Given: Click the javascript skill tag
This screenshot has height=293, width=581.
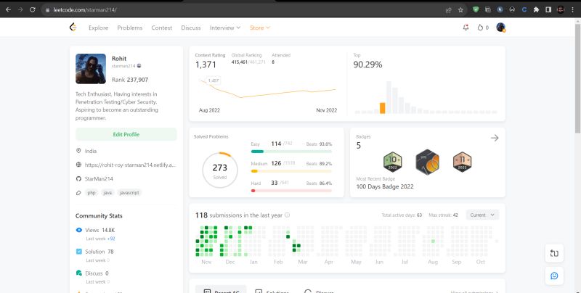Looking at the screenshot, I should click(x=129, y=193).
